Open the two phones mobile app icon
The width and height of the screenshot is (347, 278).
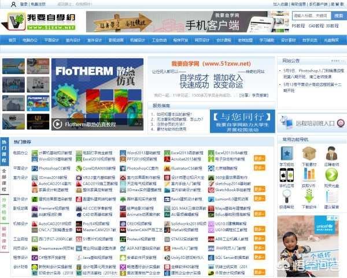[x=287, y=175]
